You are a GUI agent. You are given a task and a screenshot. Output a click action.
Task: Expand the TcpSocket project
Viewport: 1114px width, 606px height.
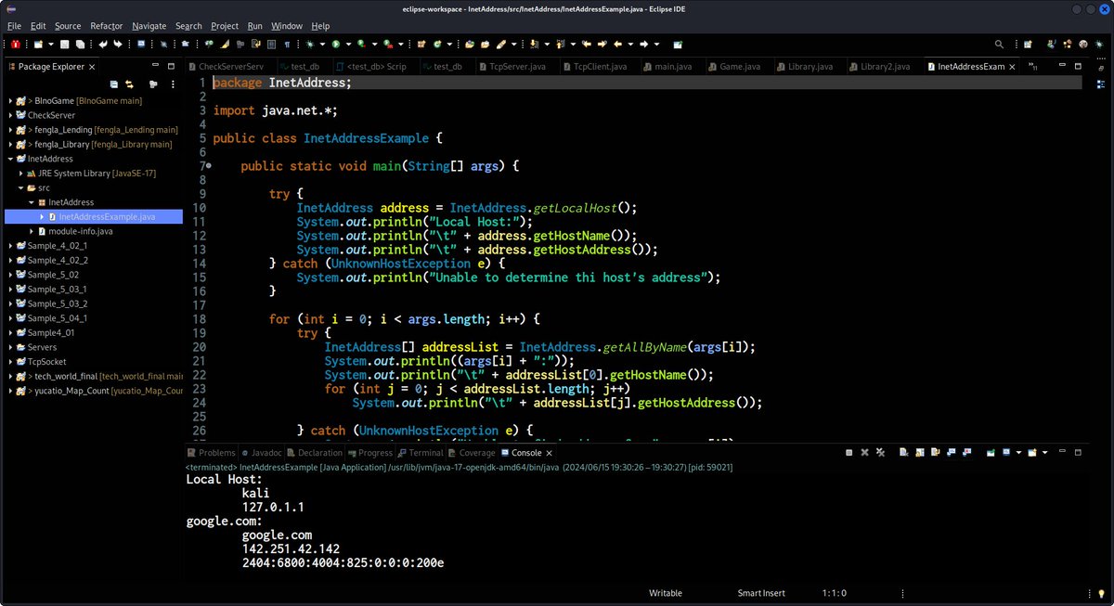(x=9, y=361)
